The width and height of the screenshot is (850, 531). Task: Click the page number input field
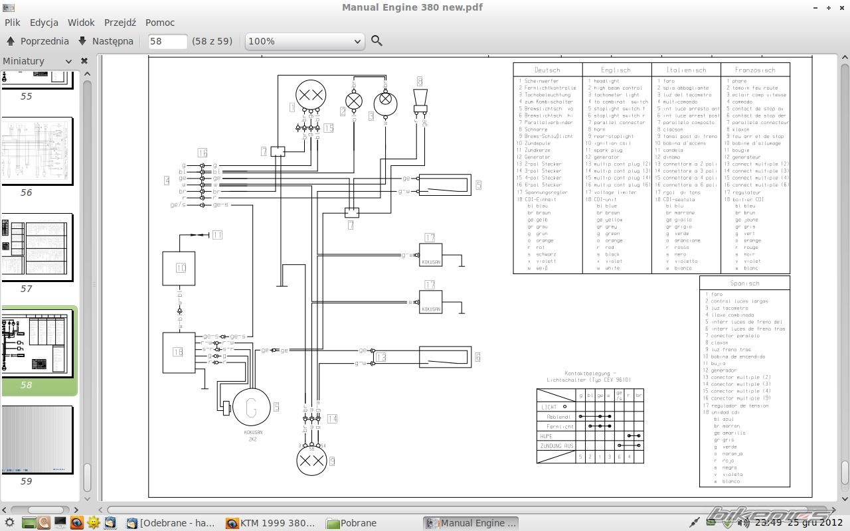click(x=167, y=41)
